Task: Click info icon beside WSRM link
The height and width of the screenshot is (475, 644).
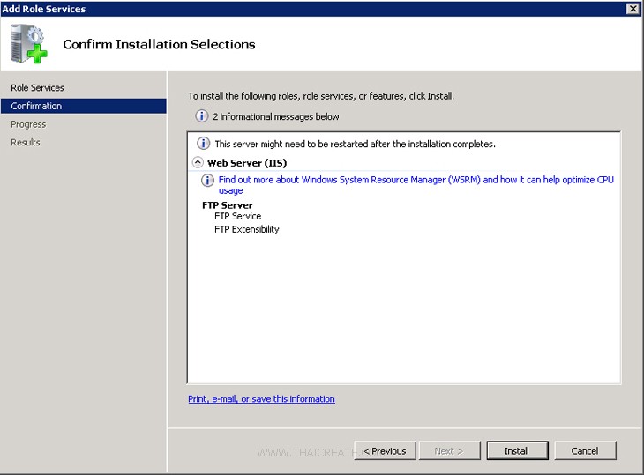Action: tap(207, 180)
